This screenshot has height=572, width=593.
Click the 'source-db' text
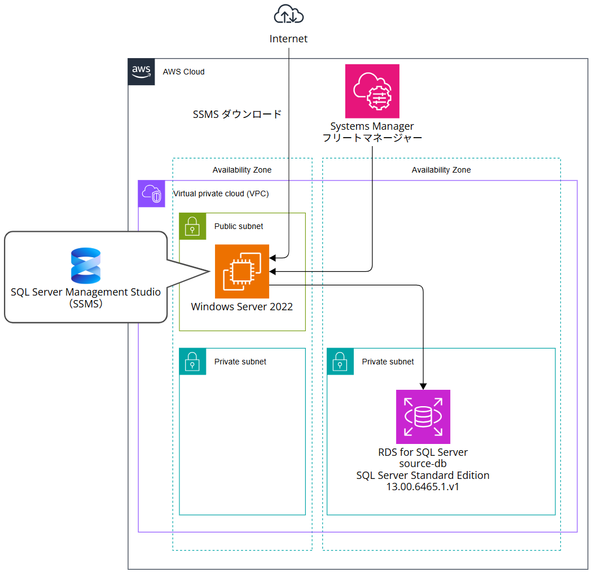pyautogui.click(x=423, y=464)
